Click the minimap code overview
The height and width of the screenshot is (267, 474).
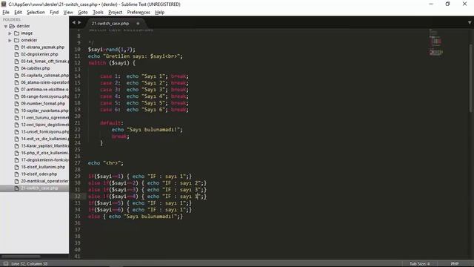[x=436, y=42]
